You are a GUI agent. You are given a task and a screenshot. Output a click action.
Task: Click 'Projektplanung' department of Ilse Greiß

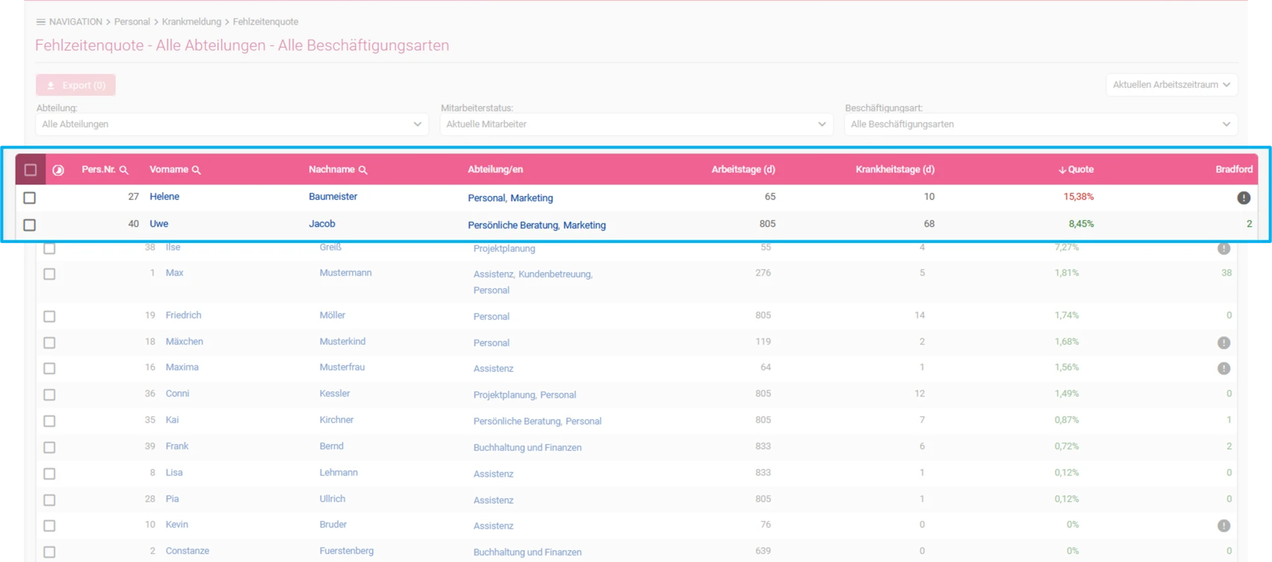point(504,248)
